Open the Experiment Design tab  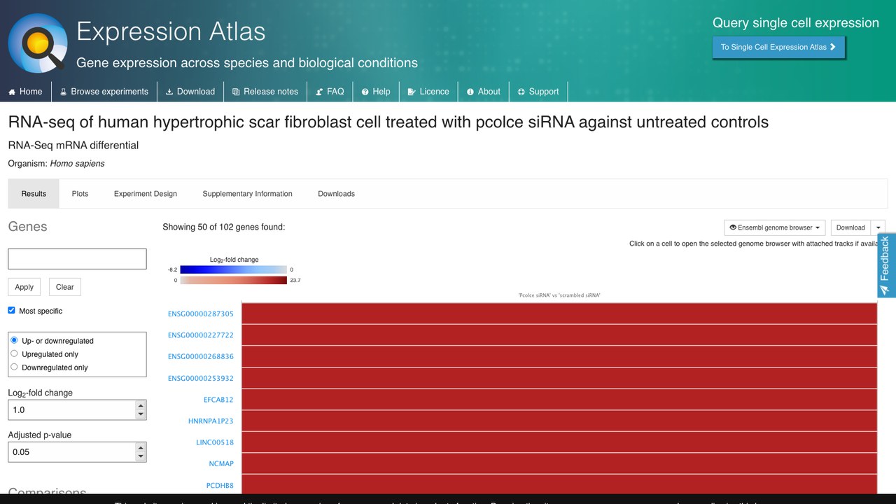click(146, 194)
